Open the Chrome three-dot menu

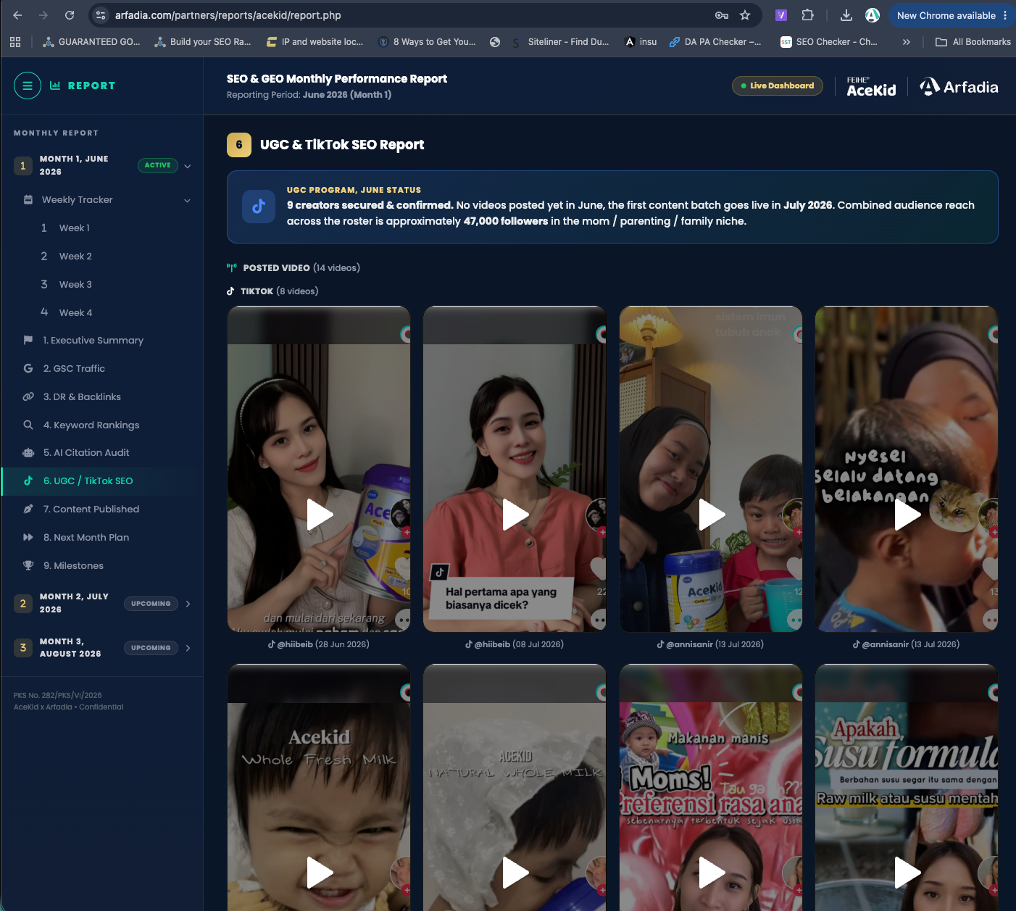[1005, 15]
